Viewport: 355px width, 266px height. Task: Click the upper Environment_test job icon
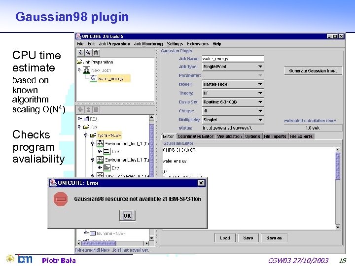tap(100, 143)
